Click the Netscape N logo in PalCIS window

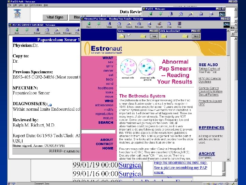(x=222, y=14)
